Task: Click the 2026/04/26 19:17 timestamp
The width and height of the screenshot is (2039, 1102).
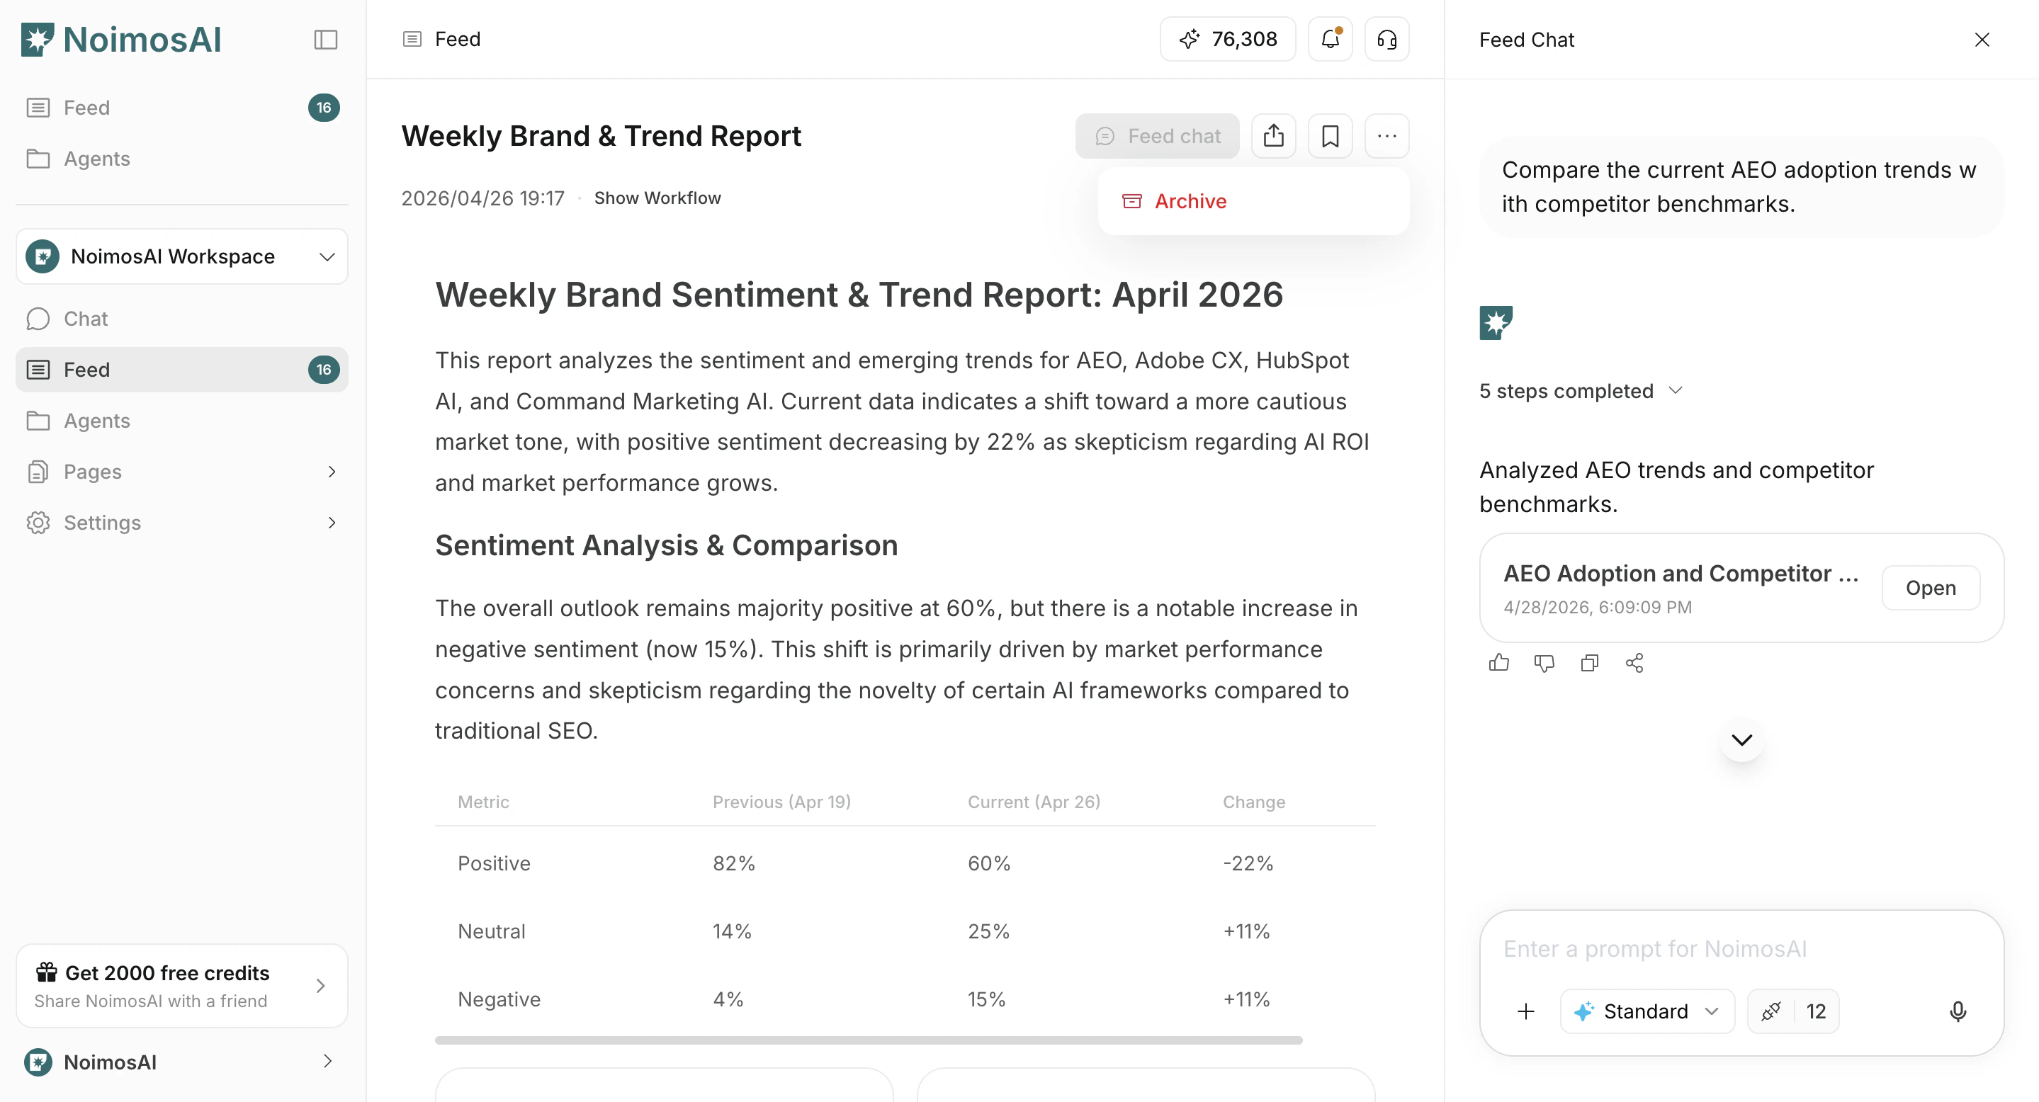Action: pos(483,198)
